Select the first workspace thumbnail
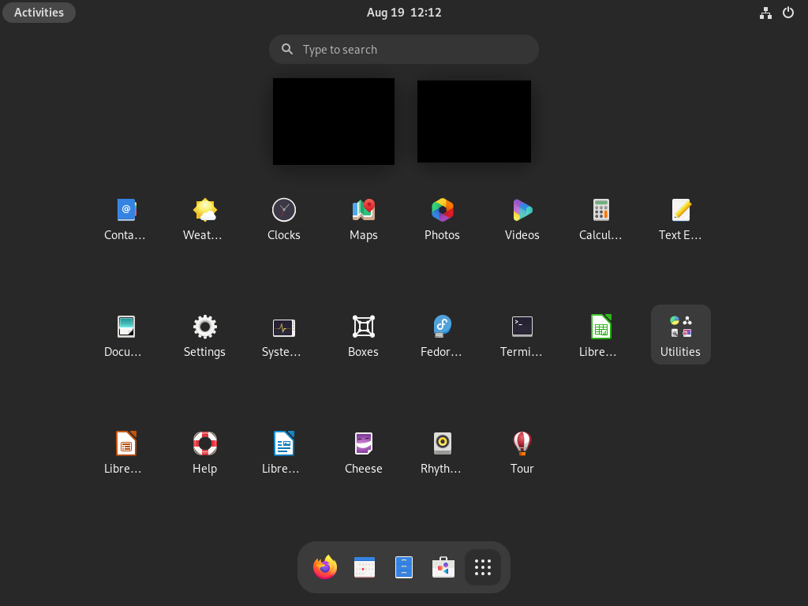Image resolution: width=808 pixels, height=606 pixels. click(334, 122)
